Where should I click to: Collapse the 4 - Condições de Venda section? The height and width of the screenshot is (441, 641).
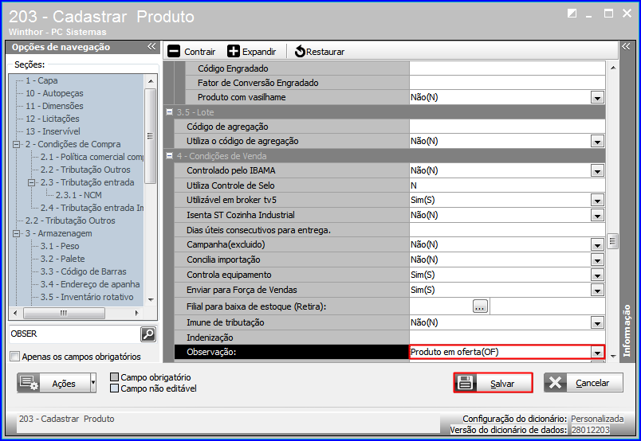point(169,155)
